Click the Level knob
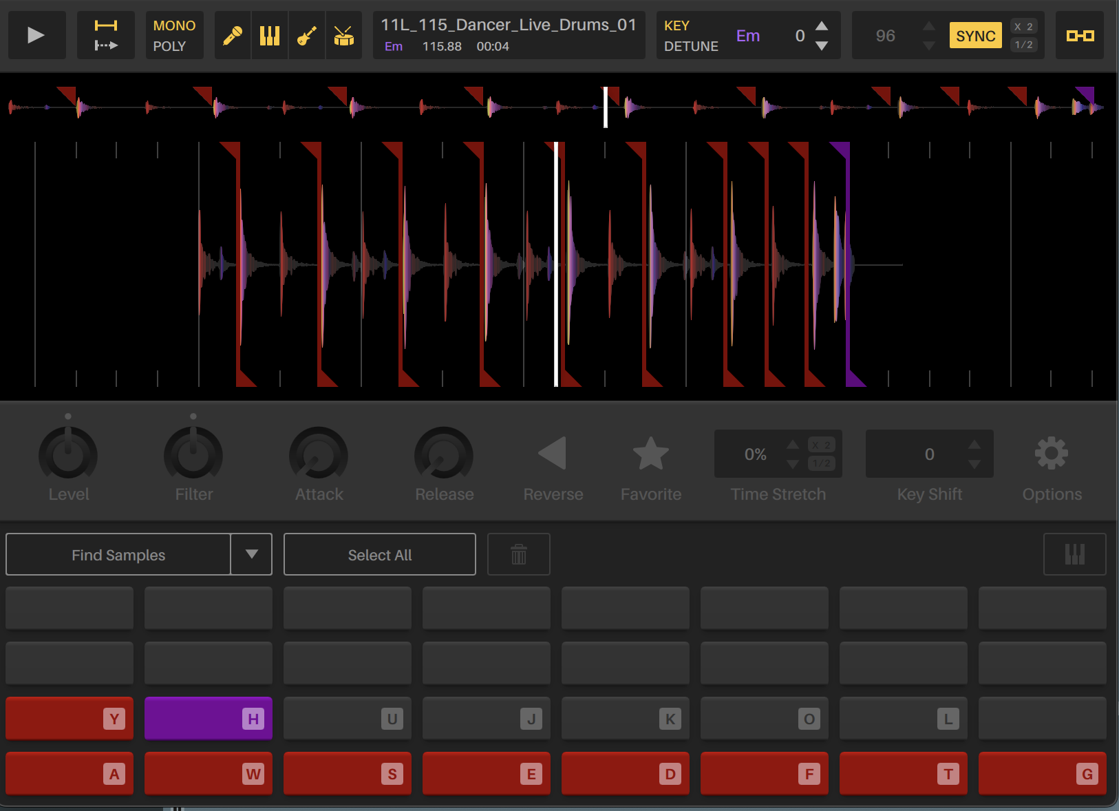1119x811 pixels. tap(68, 454)
